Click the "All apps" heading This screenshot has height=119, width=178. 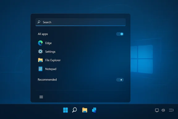(43, 34)
